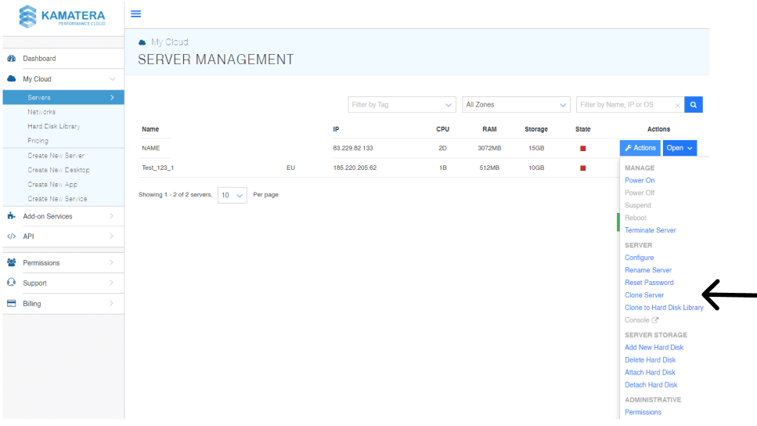757x426 pixels.
Task: Click the Support headset icon
Action: pos(12,283)
